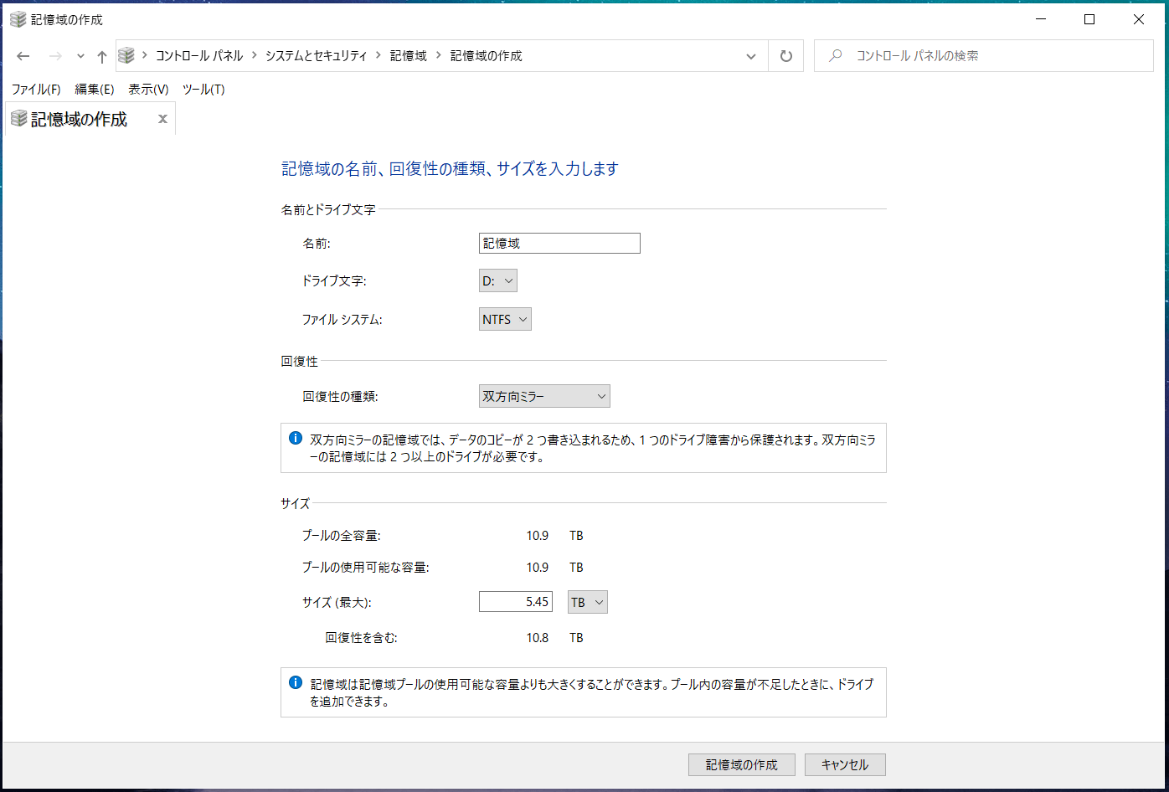
Task: Open the ファイル(F) menu
Action: pyautogui.click(x=36, y=90)
